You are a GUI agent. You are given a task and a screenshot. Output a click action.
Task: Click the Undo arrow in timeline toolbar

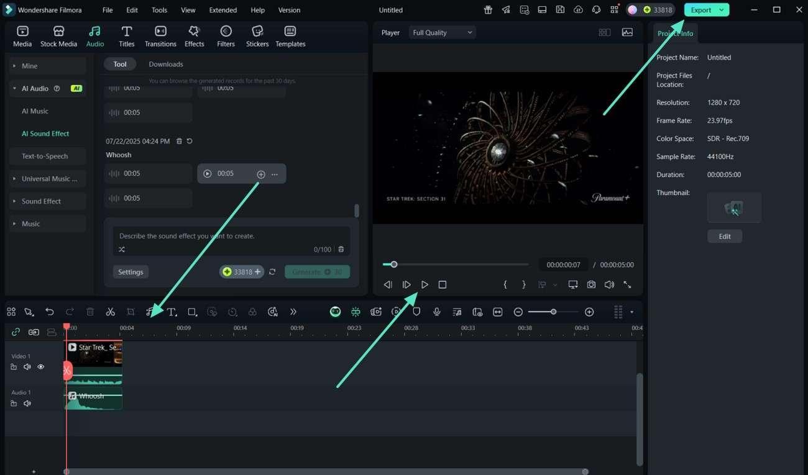click(x=50, y=312)
